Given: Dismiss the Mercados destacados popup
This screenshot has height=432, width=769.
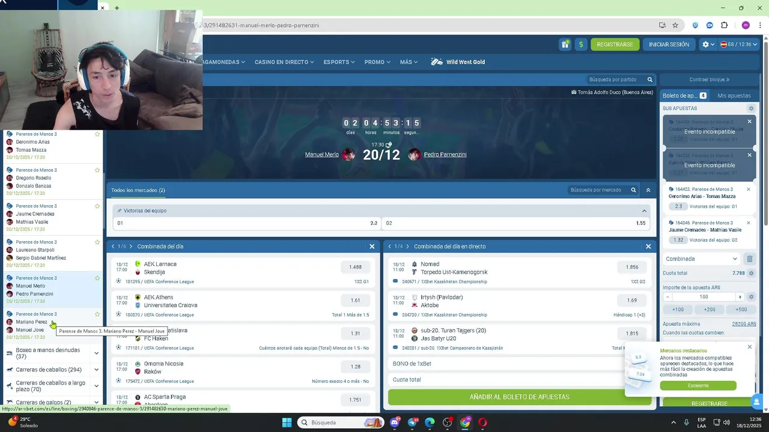Looking at the screenshot, I should pos(750,347).
